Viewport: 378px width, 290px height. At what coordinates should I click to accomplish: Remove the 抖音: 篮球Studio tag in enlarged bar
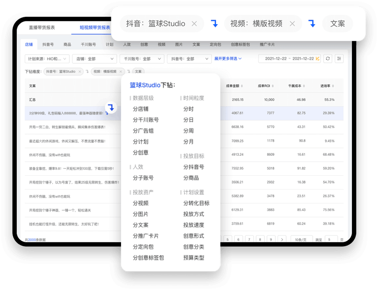point(194,24)
